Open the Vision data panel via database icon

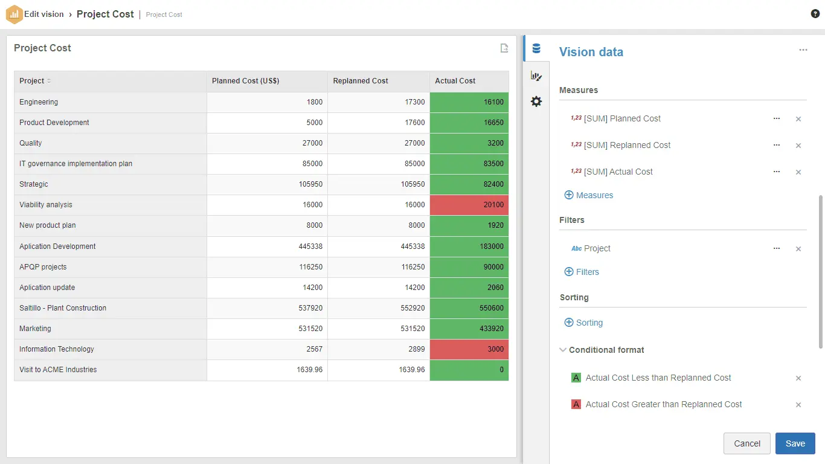click(x=536, y=48)
